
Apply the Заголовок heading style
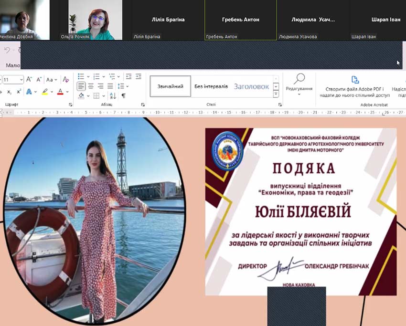click(251, 86)
